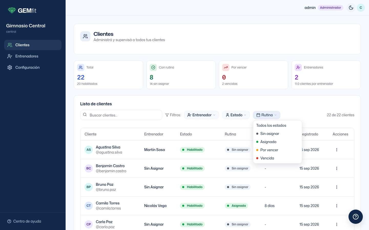The image size is (369, 230).
Task: Click the Filtros funnel icon
Action: (167, 115)
